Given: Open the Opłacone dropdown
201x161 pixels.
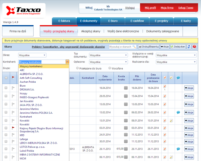Looking at the screenshot, I should coord(109,62).
